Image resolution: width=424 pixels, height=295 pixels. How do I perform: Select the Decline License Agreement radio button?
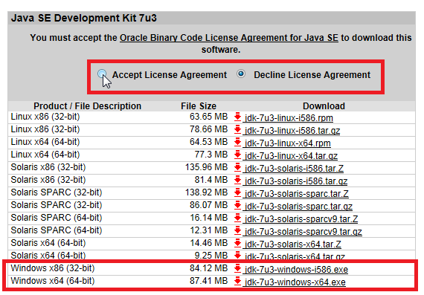pos(241,74)
